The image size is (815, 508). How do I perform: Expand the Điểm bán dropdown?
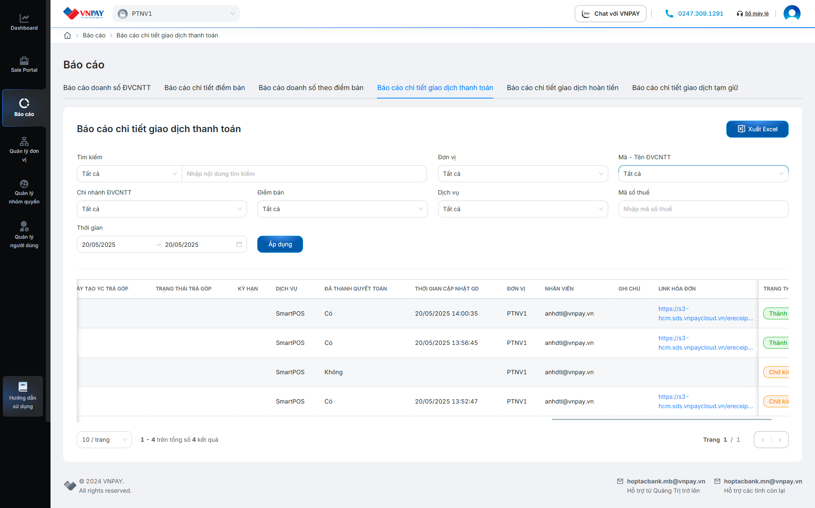pyautogui.click(x=343, y=209)
